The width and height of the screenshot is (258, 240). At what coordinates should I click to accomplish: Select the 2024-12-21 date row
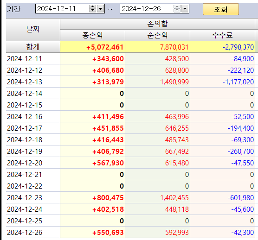pyautogui.click(x=33, y=175)
